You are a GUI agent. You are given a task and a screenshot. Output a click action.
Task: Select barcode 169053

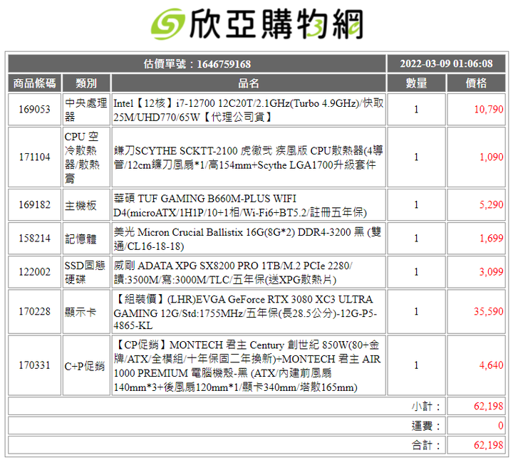click(35, 109)
